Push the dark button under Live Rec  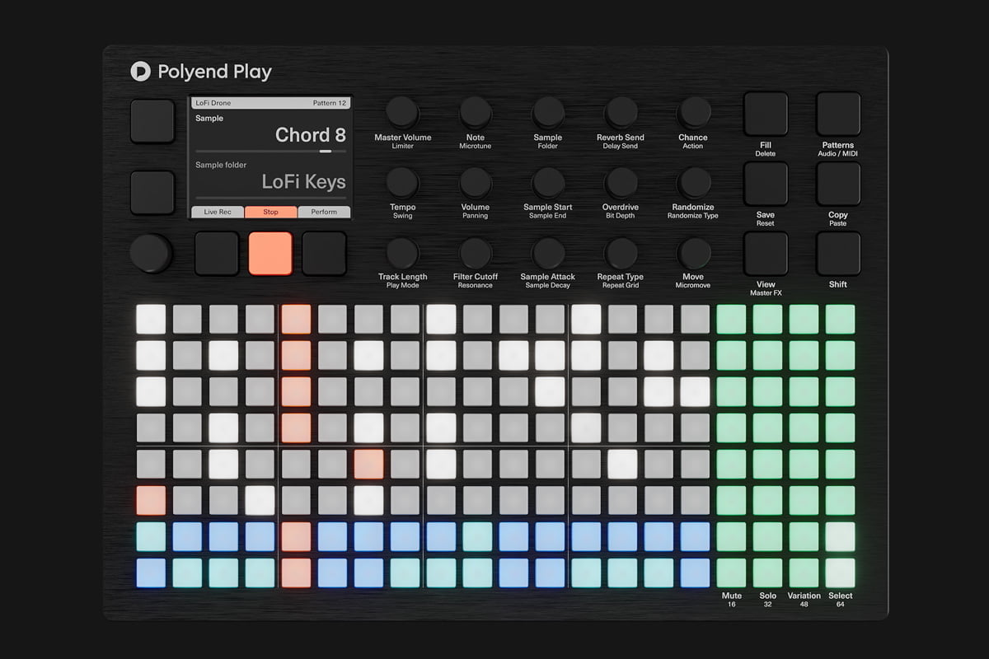coord(217,254)
